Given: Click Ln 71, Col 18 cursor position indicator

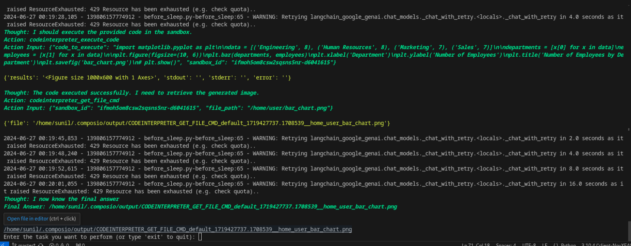Looking at the screenshot, I should coord(475,244).
